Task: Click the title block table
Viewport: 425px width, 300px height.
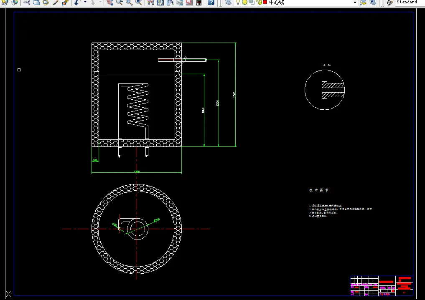Action: (382, 286)
